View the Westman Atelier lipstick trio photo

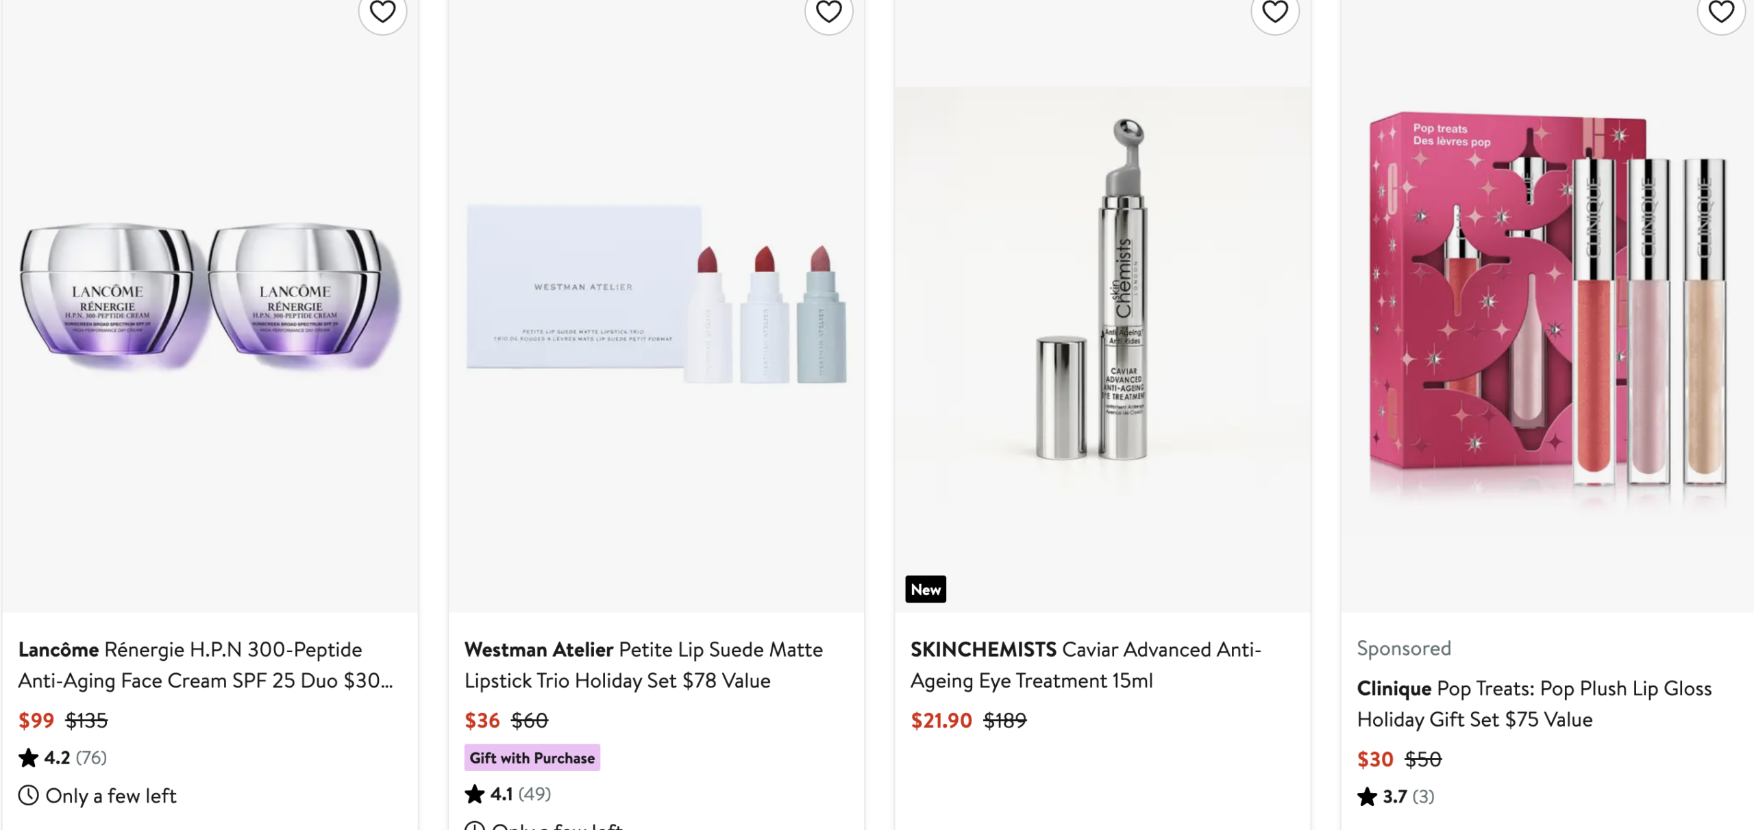click(656, 296)
